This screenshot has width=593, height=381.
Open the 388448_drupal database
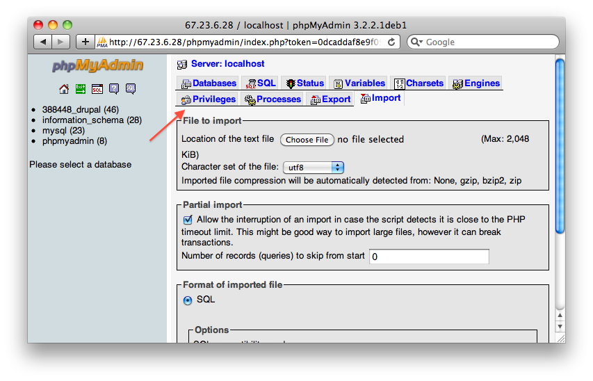[x=81, y=109]
